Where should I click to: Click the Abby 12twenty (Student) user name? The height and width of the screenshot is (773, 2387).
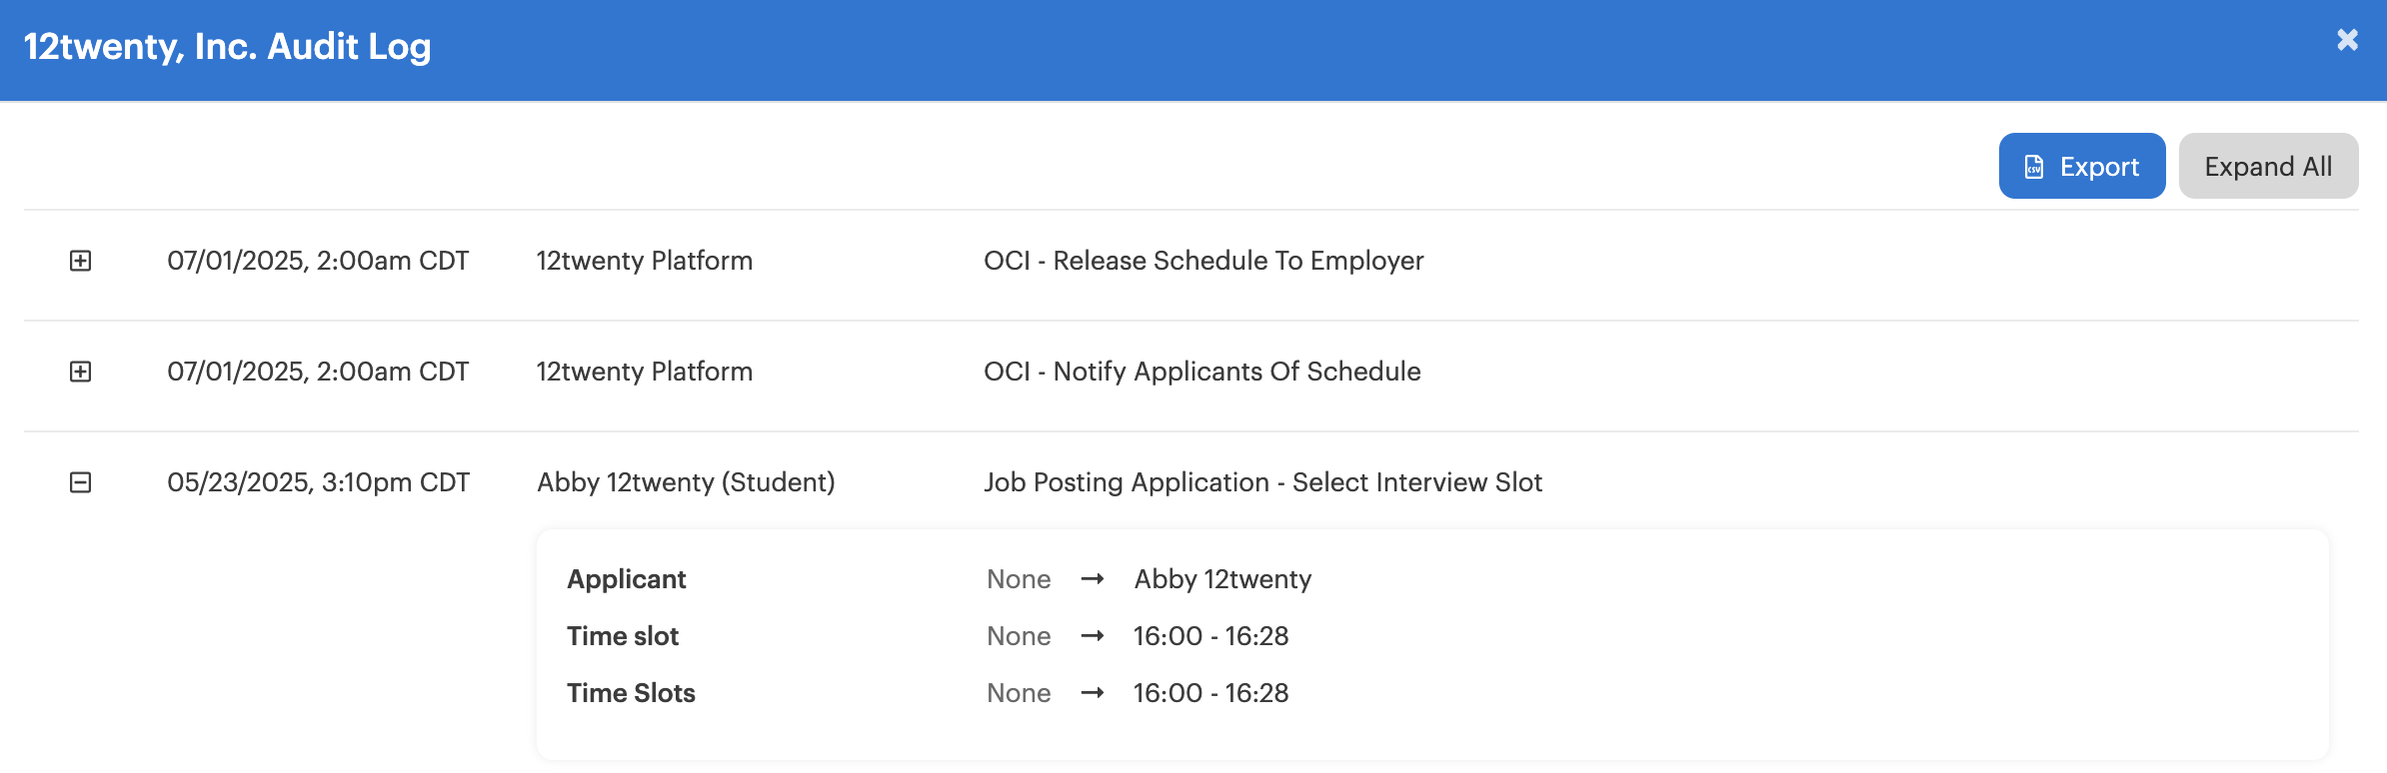pyautogui.click(x=686, y=482)
